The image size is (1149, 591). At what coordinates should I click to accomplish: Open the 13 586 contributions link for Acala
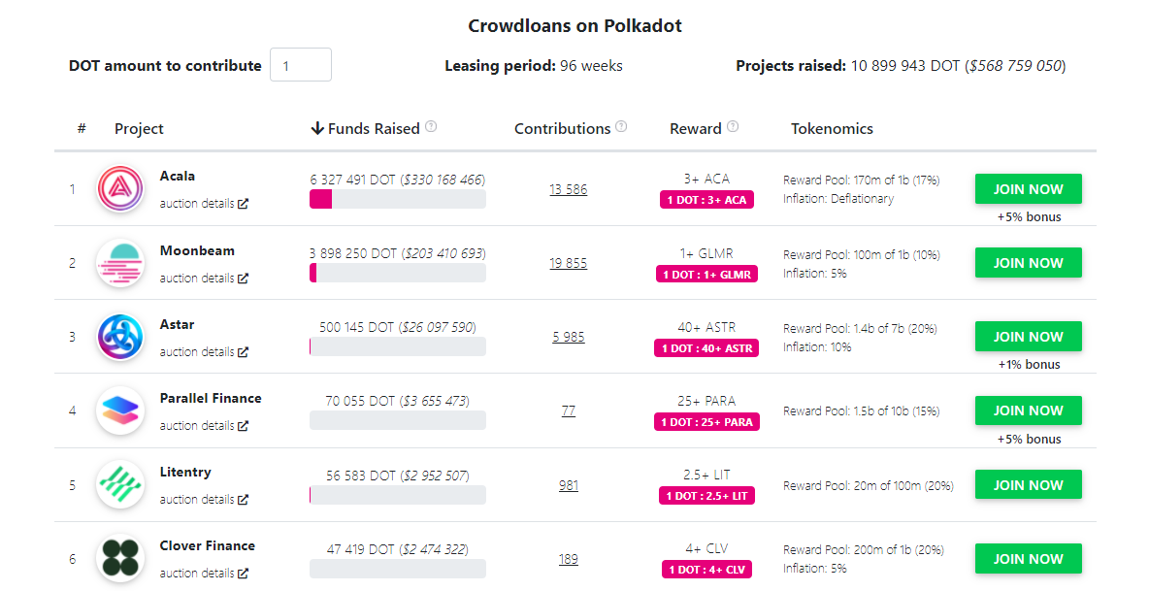pyautogui.click(x=569, y=189)
